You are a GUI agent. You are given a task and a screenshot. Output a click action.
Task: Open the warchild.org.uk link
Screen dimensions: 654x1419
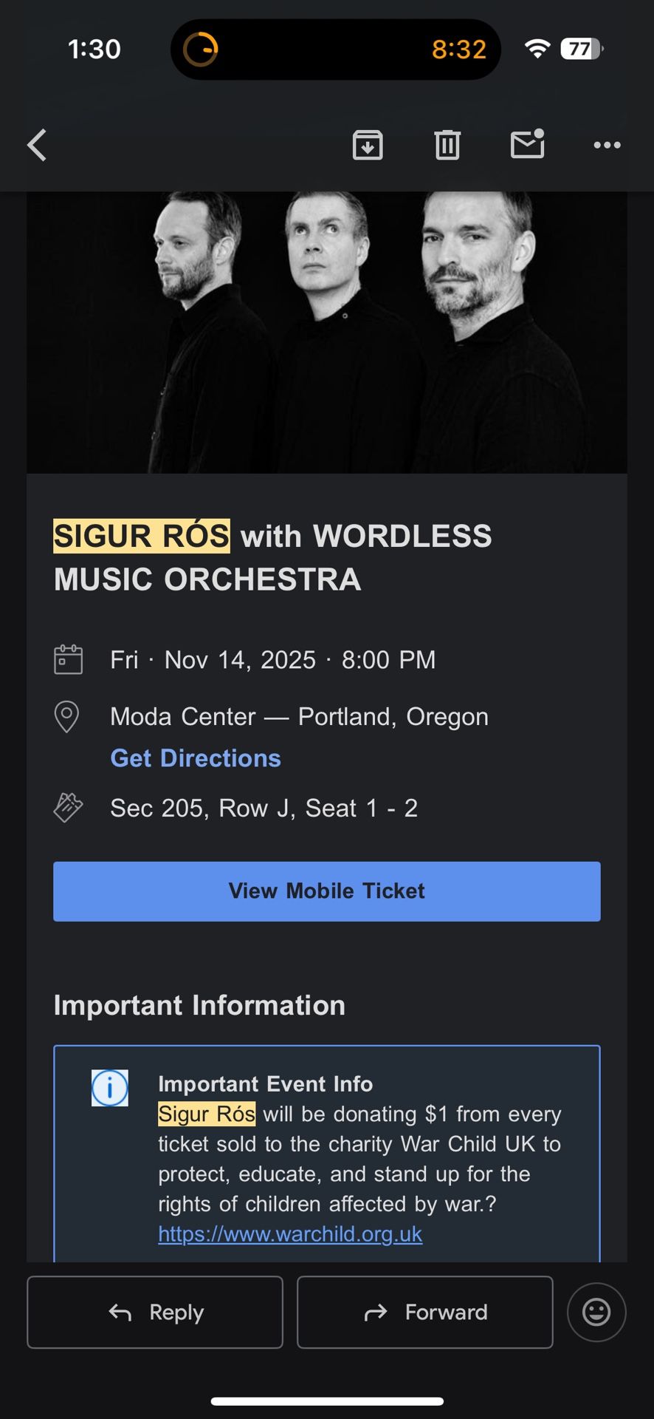290,1234
